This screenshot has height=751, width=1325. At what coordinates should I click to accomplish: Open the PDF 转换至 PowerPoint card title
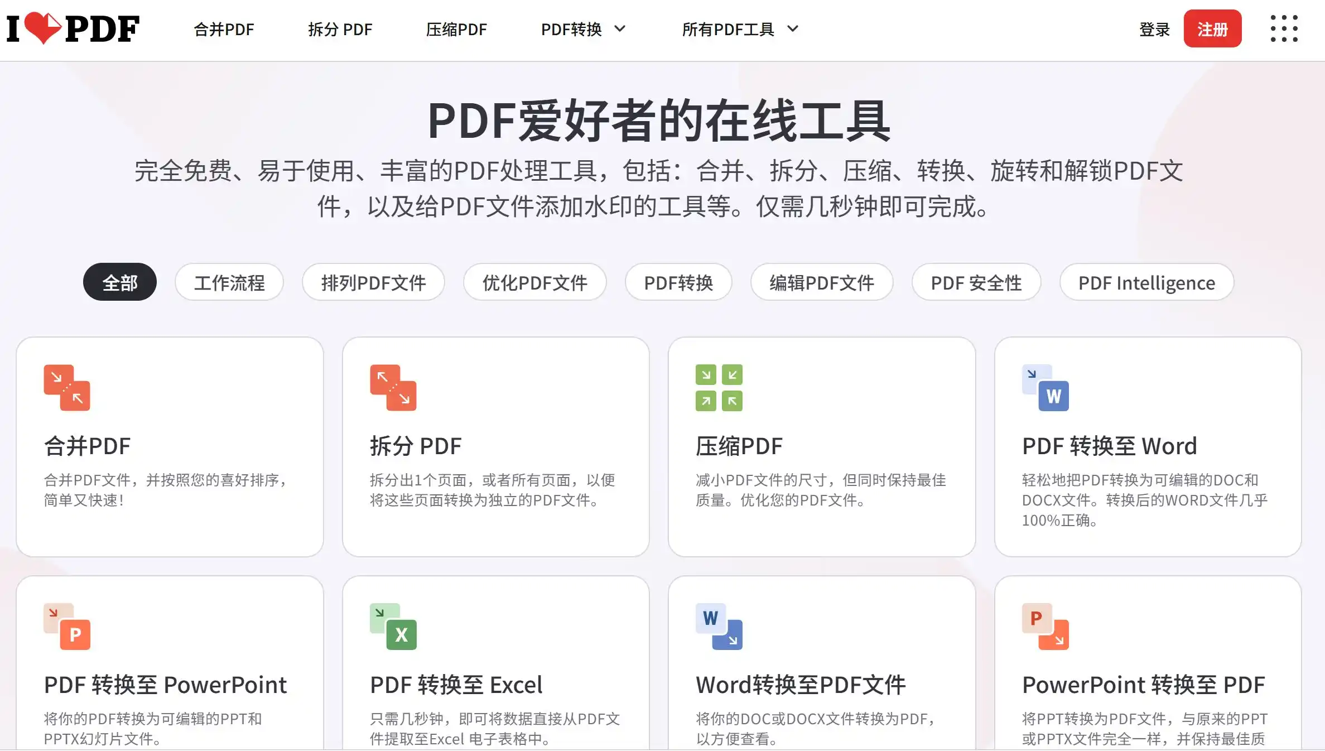165,685
